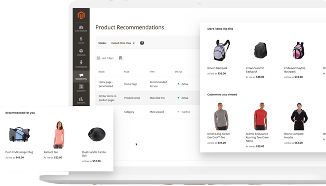Screen dimensions: 326x186
Task: Open the Content section
Action: click(81, 88)
